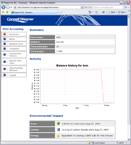Click the Favorites star icon

pos(3,12)
